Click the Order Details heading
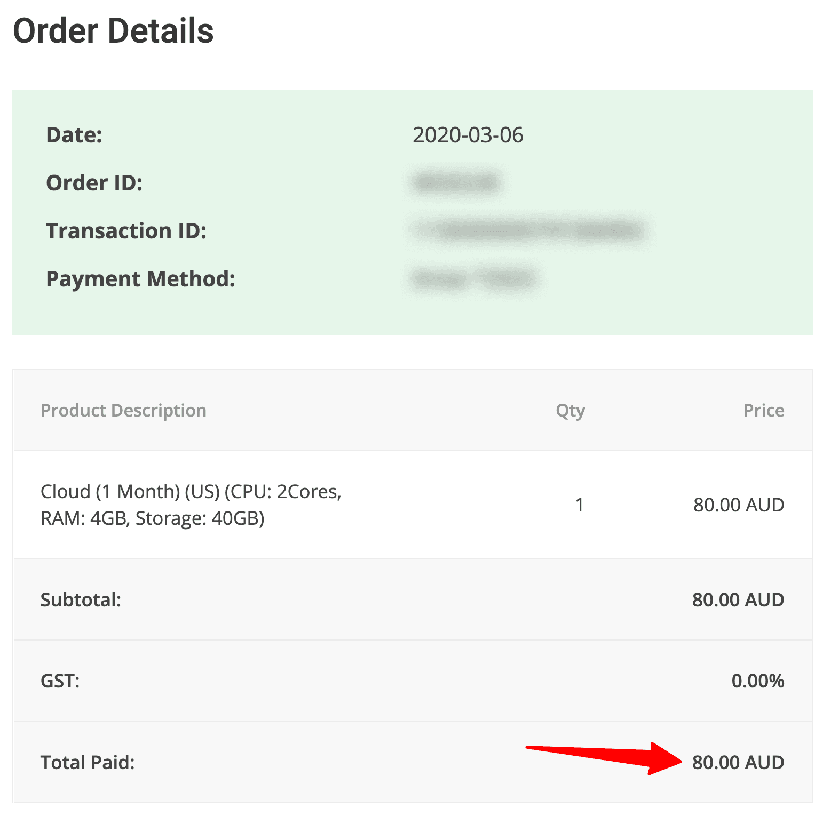This screenshot has height=816, width=823. coord(113,31)
